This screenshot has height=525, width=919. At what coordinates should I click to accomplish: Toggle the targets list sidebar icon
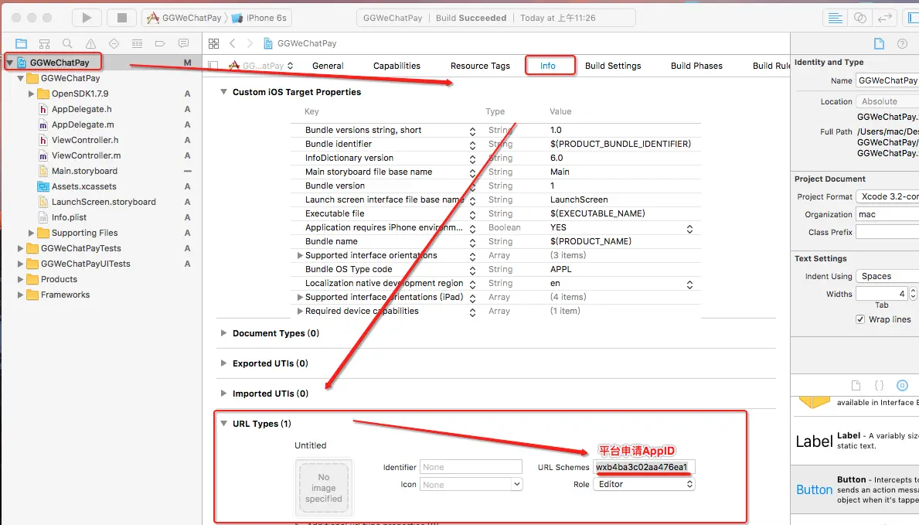[x=213, y=66]
